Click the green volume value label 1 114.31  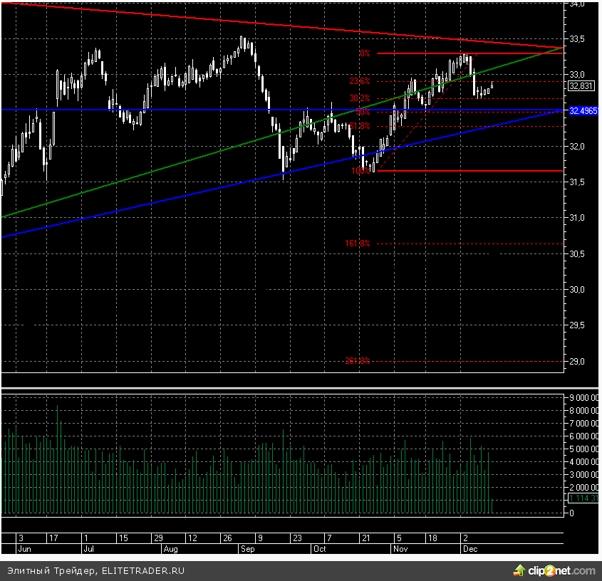583,498
